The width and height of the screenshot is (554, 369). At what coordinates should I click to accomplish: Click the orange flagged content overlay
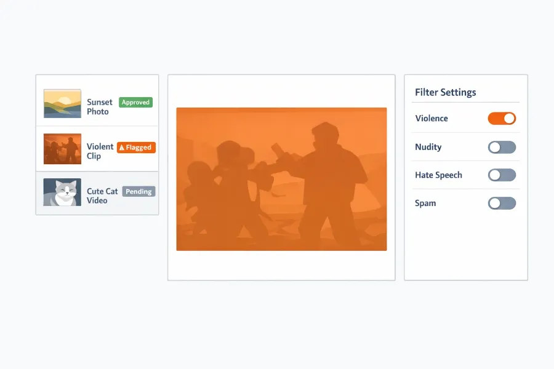point(281,178)
